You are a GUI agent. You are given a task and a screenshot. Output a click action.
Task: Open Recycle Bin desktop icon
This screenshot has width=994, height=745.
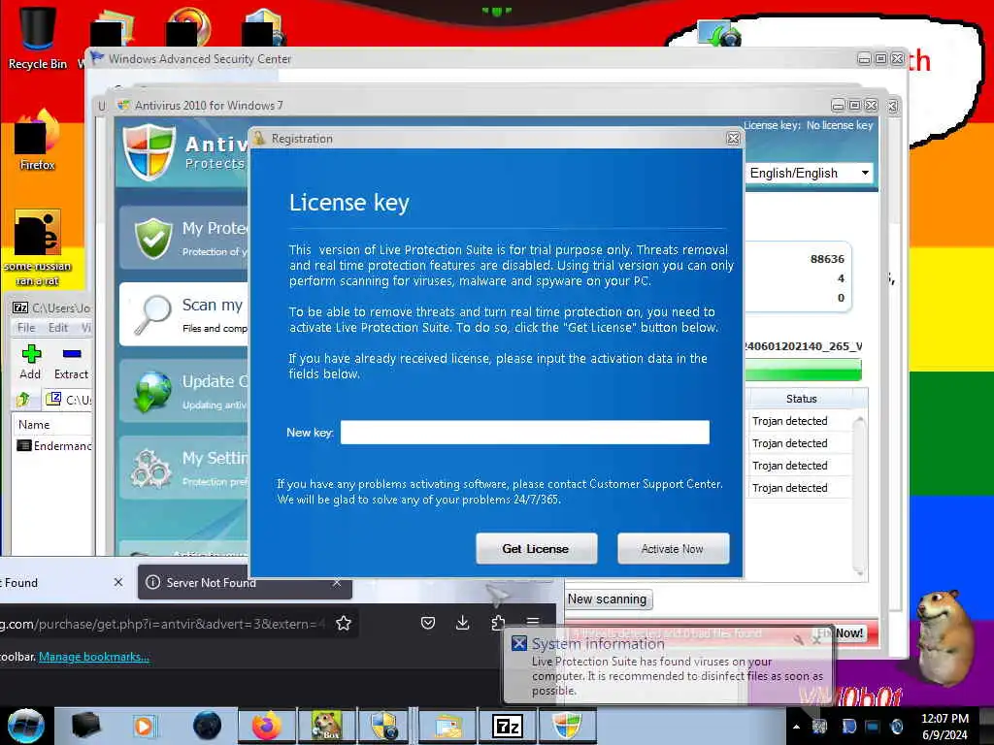37,36
